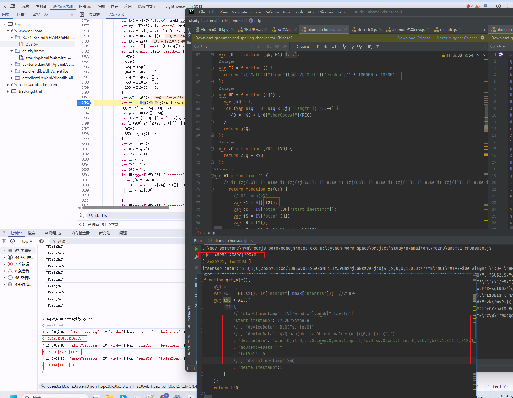
Task: Open PyCharm editor tabs overflow menu
Action: coord(484,29)
